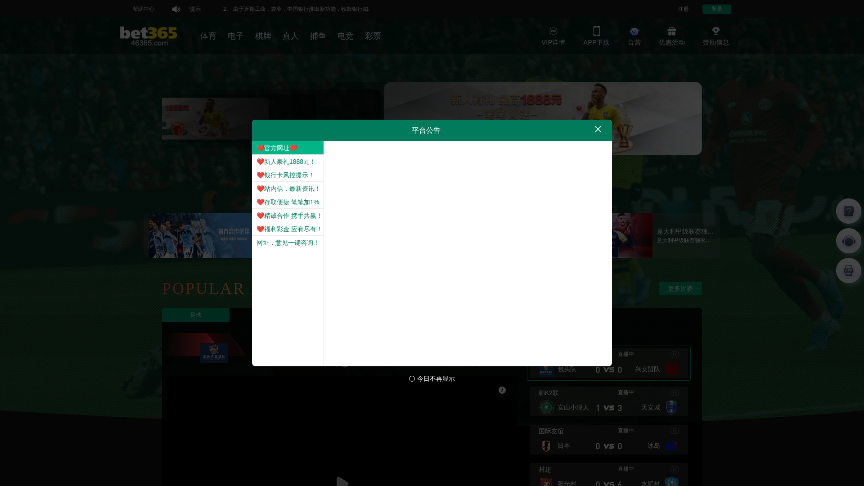Open the customer service headset icon

coord(848,241)
